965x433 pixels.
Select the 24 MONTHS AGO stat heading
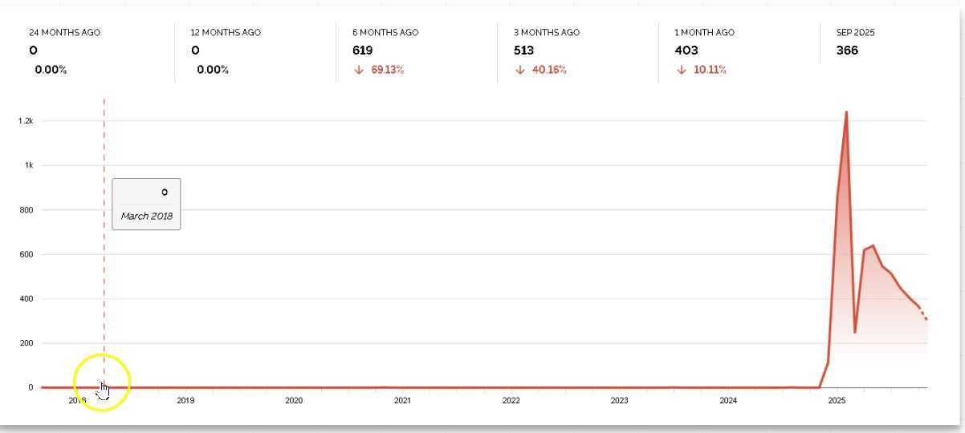[x=65, y=33]
